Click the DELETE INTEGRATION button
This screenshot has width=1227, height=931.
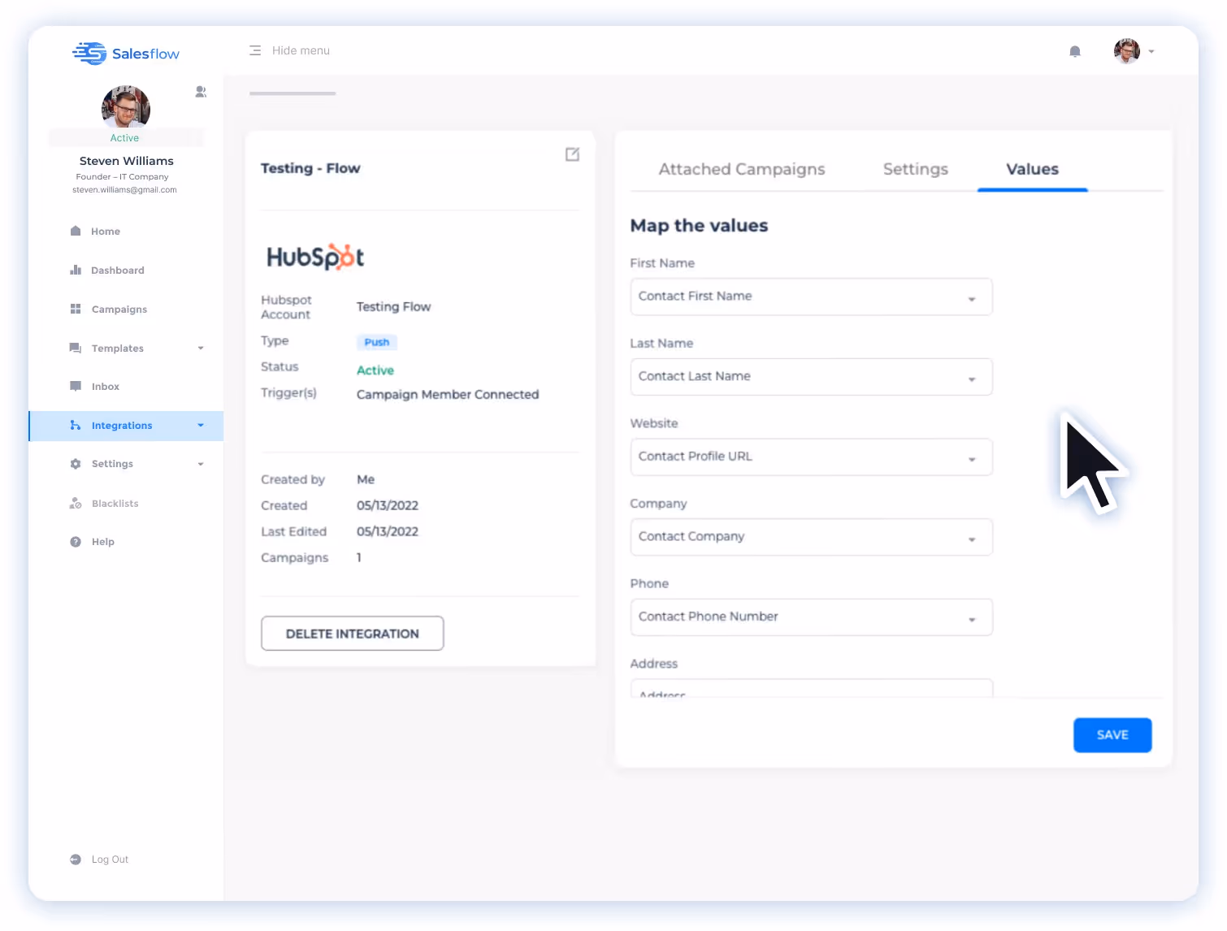352,633
